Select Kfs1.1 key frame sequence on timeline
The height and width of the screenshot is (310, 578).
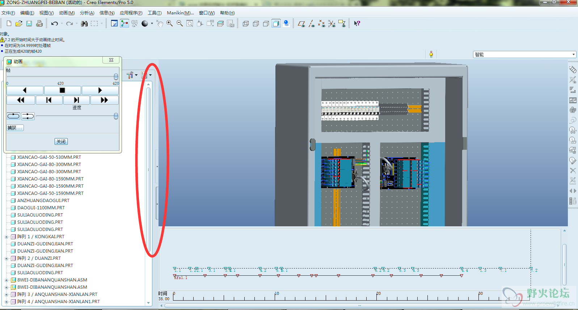[x=181, y=278]
